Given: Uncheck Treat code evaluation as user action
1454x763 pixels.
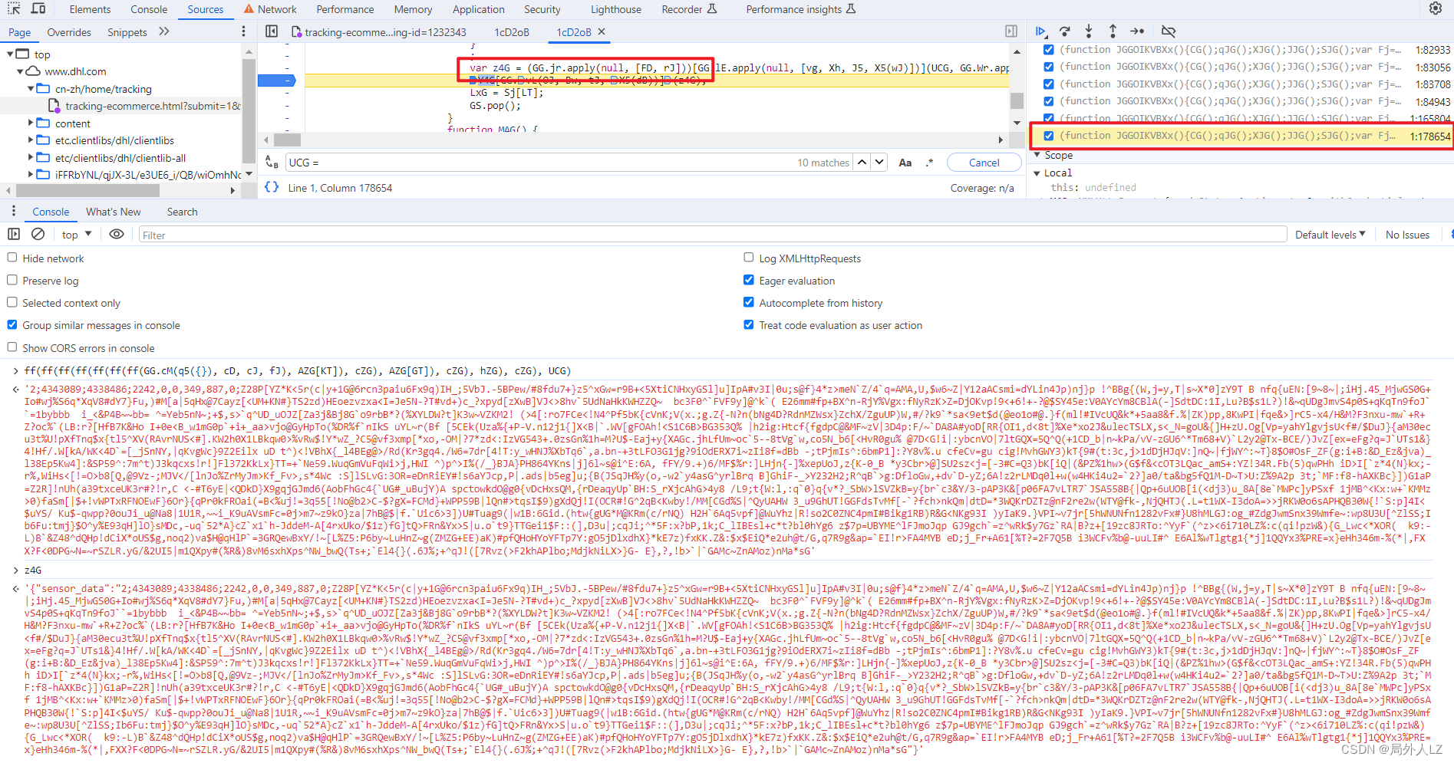Looking at the screenshot, I should tap(749, 324).
